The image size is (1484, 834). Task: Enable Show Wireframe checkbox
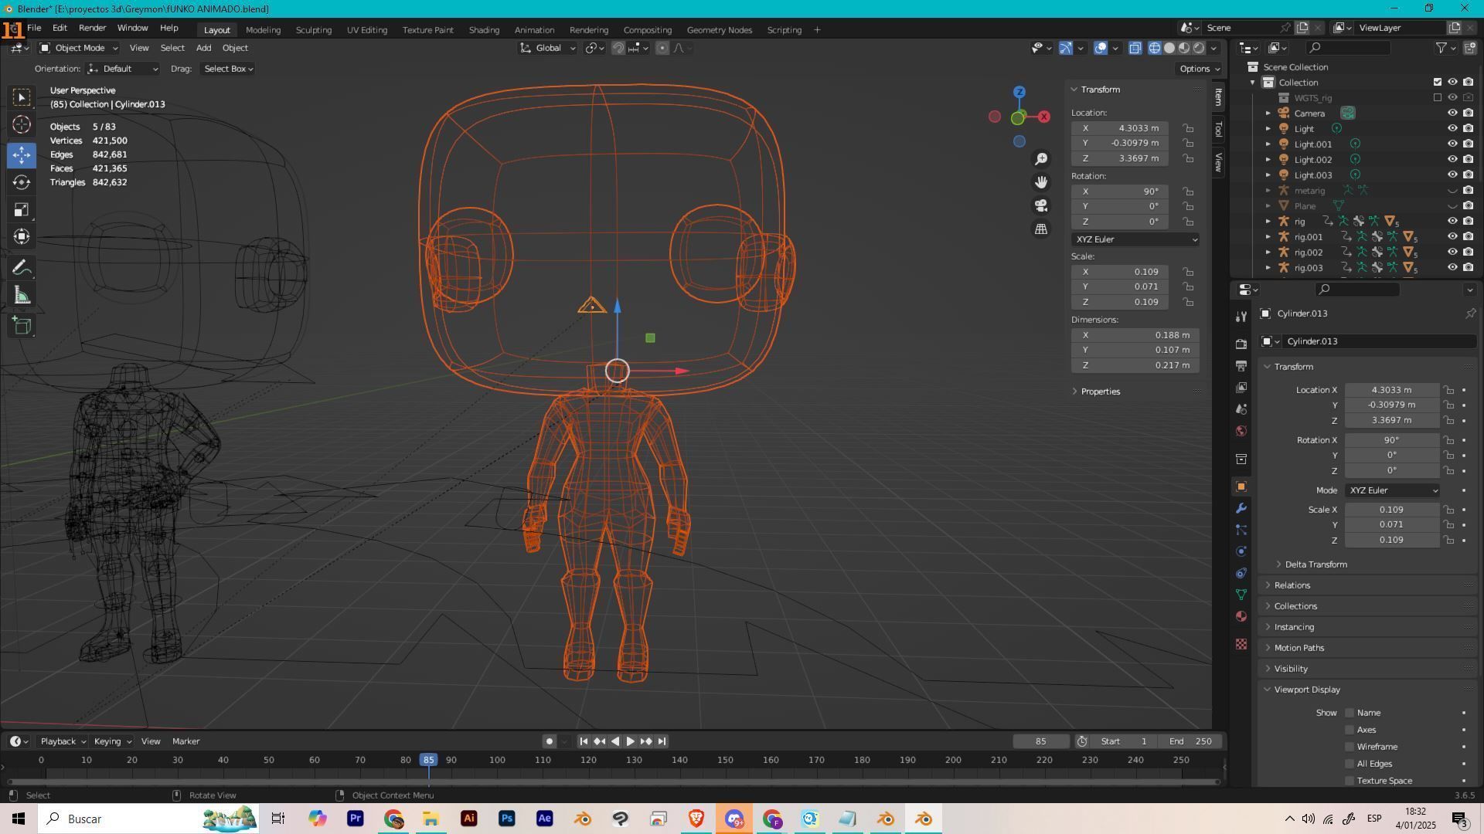click(1350, 747)
